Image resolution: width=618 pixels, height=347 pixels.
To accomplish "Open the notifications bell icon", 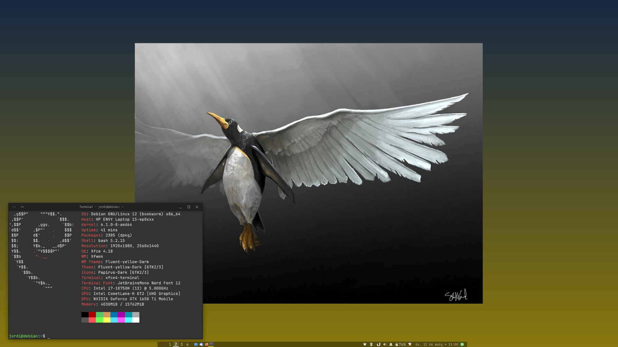I will pyautogui.click(x=391, y=344).
